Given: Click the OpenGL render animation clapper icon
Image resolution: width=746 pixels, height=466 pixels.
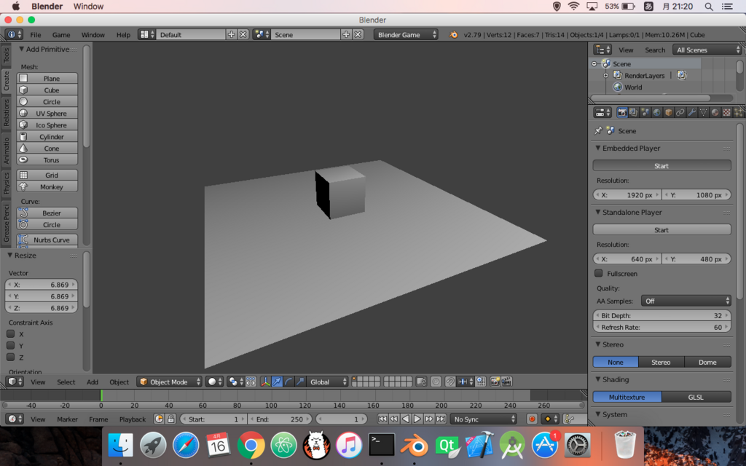Looking at the screenshot, I should (507, 382).
